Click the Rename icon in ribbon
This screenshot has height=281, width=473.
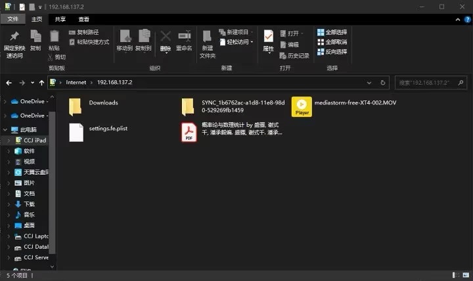point(185,38)
